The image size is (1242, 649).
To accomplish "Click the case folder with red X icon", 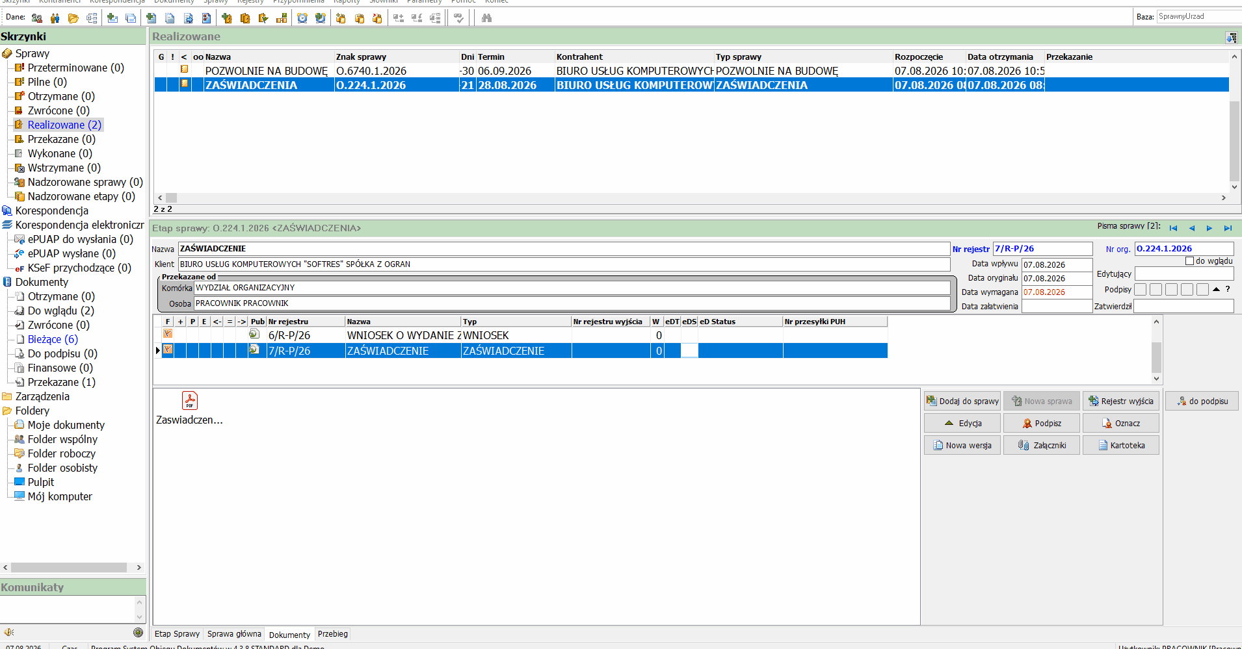I will coord(377,18).
